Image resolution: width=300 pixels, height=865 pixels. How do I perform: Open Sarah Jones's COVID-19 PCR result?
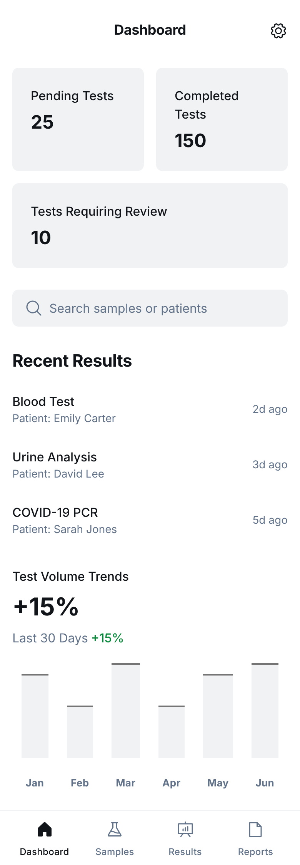[x=150, y=520]
